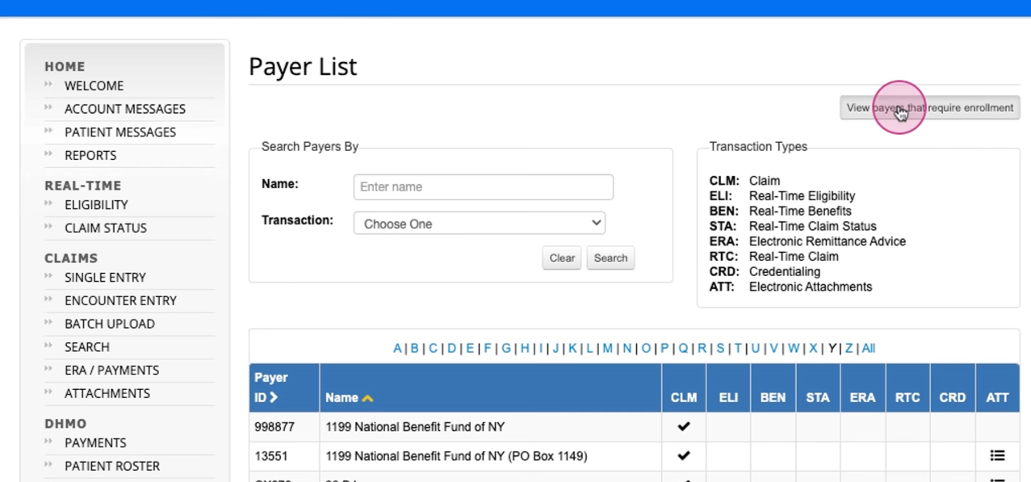This screenshot has height=482, width=1031.
Task: Click CLM checkmark for payer 998877
Action: [x=684, y=426]
